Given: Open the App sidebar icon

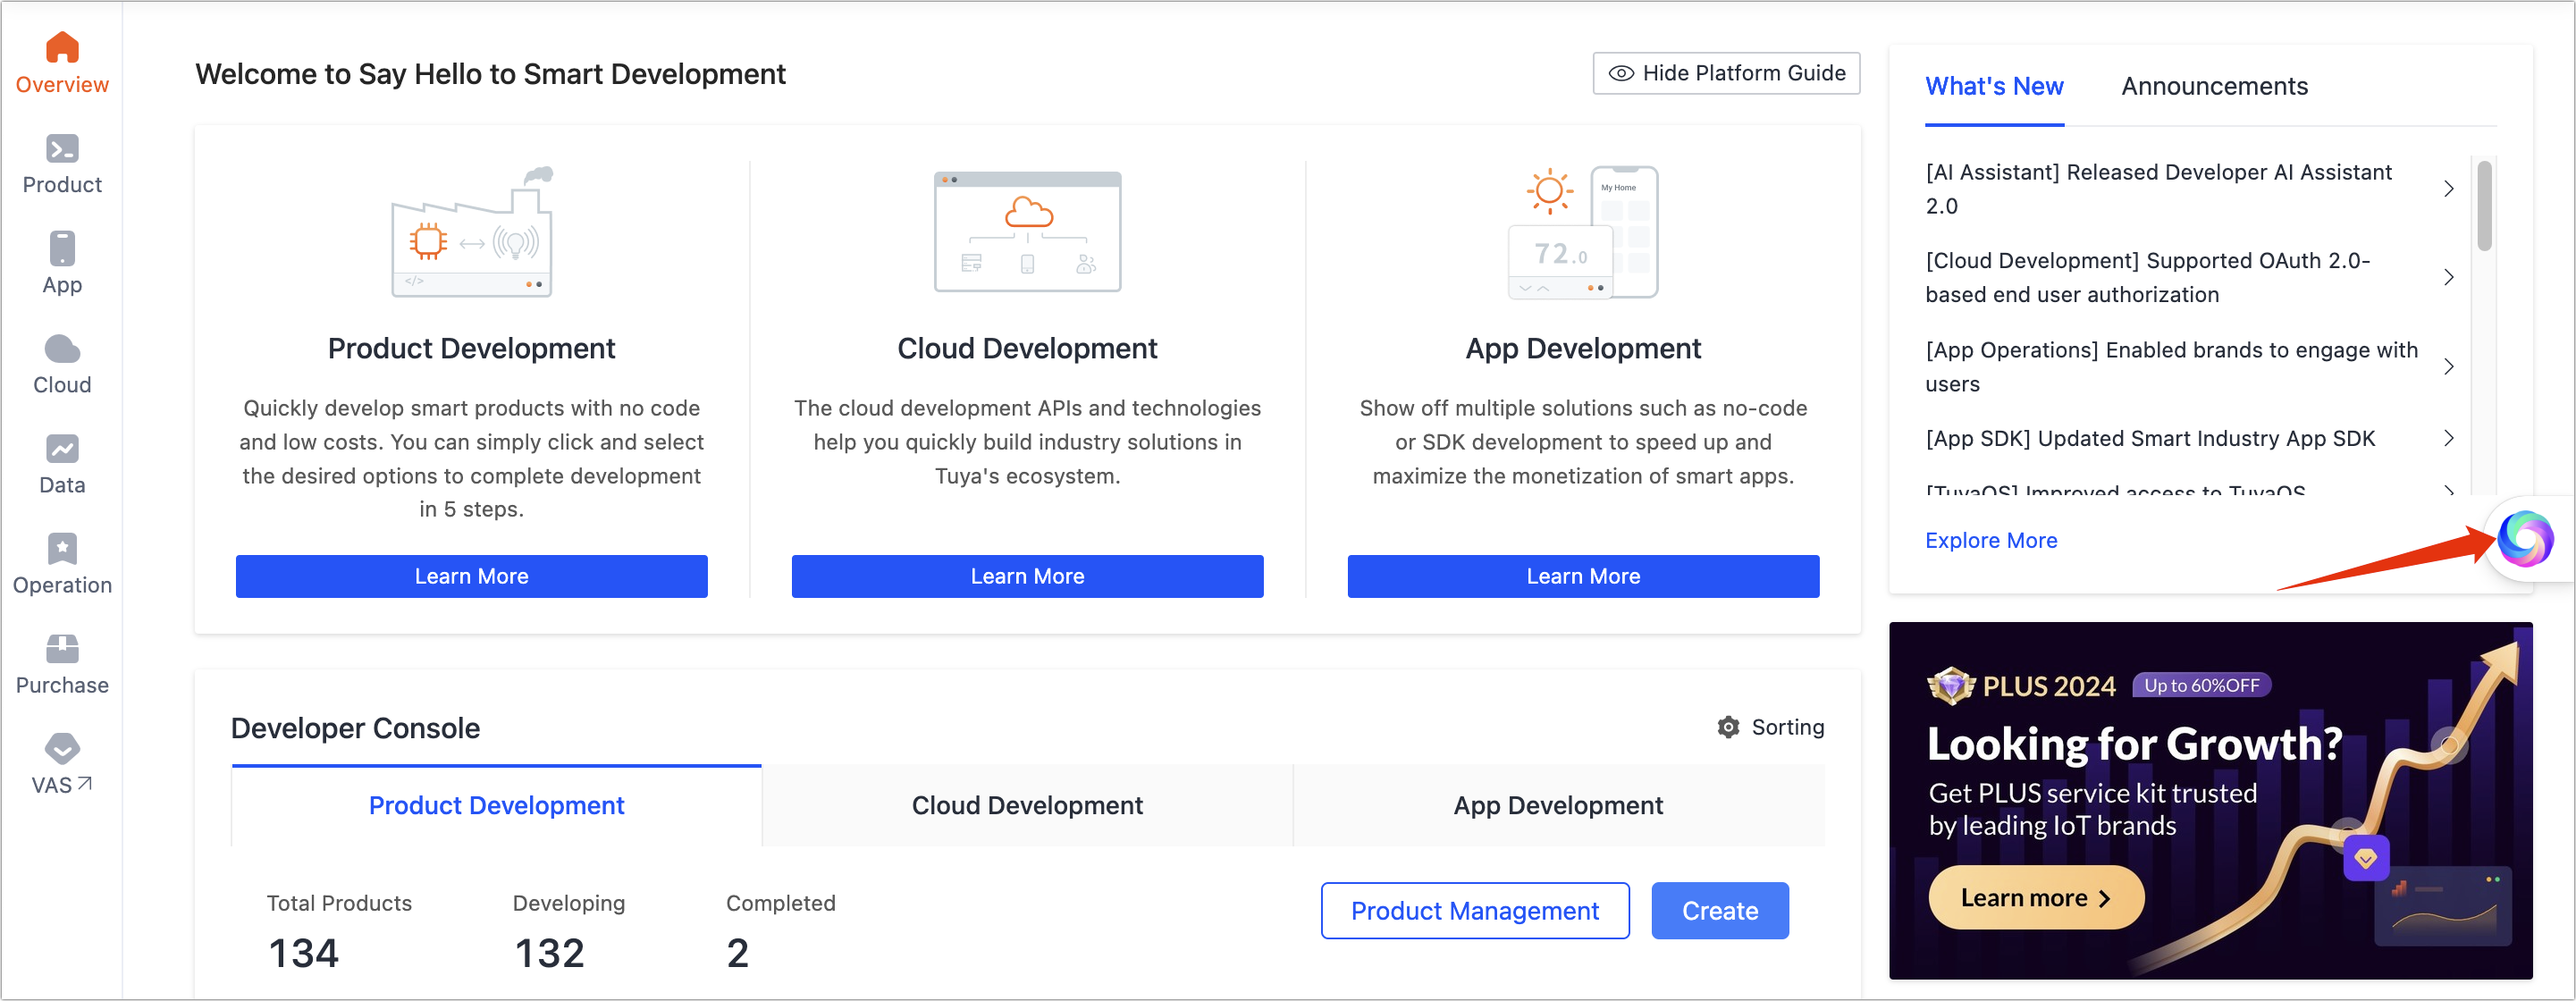Looking at the screenshot, I should pos(62,248).
